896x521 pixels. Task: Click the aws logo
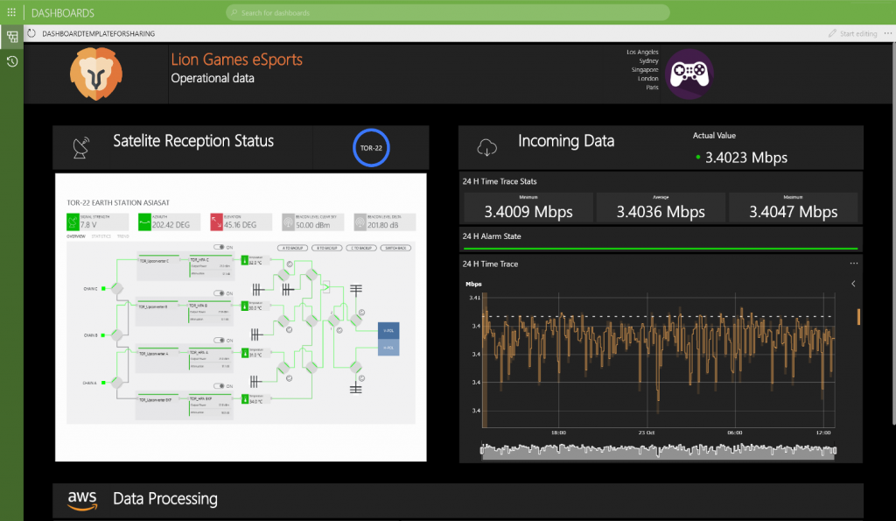coord(82,500)
